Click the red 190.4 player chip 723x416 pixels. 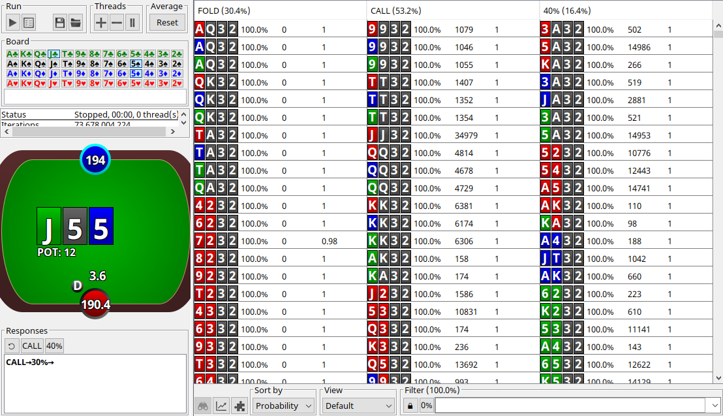click(x=95, y=304)
